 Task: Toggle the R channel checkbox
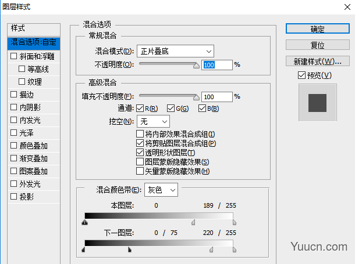click(139, 109)
